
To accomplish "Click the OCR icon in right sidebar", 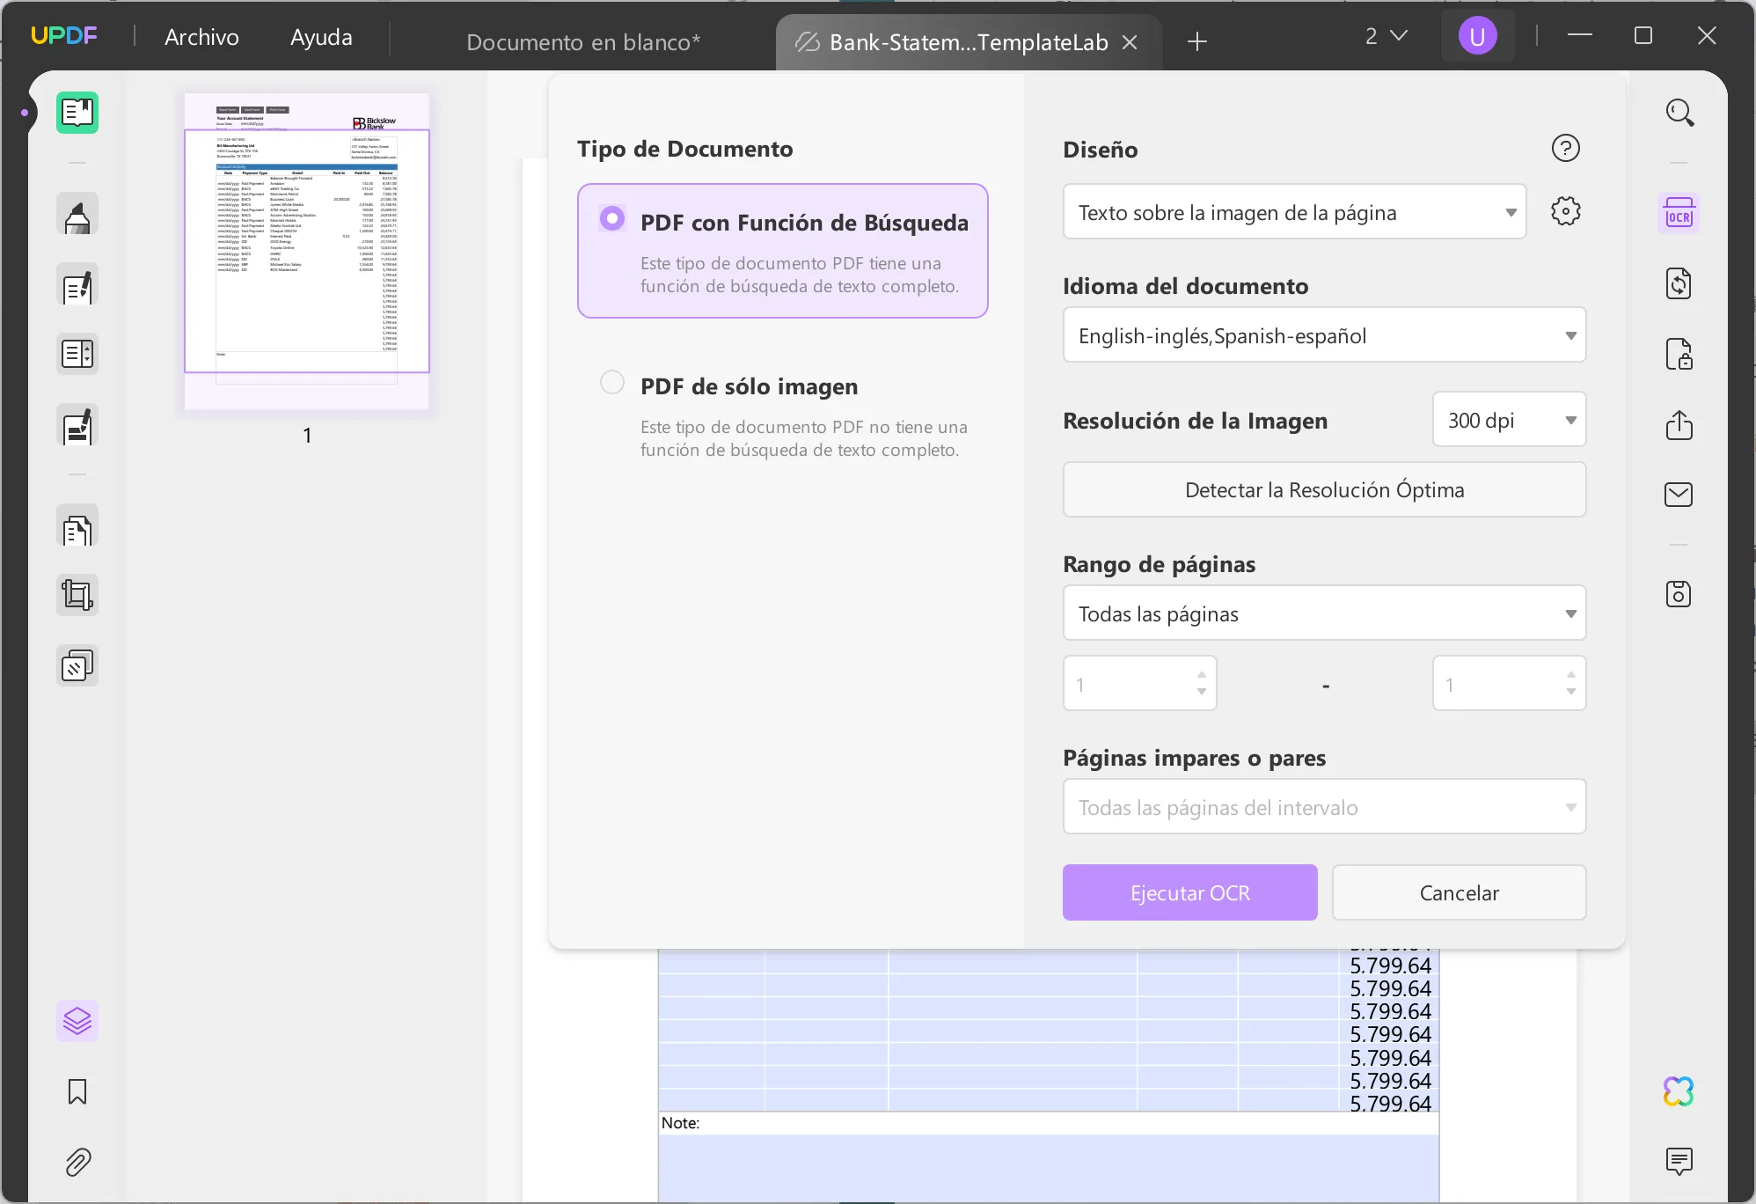I will tap(1679, 214).
